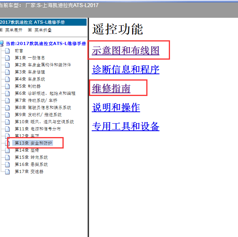Open 第9章 发动机/推进系统
Image resolution: width=238 pixels, height=237 pixels.
pyautogui.click(x=38, y=115)
